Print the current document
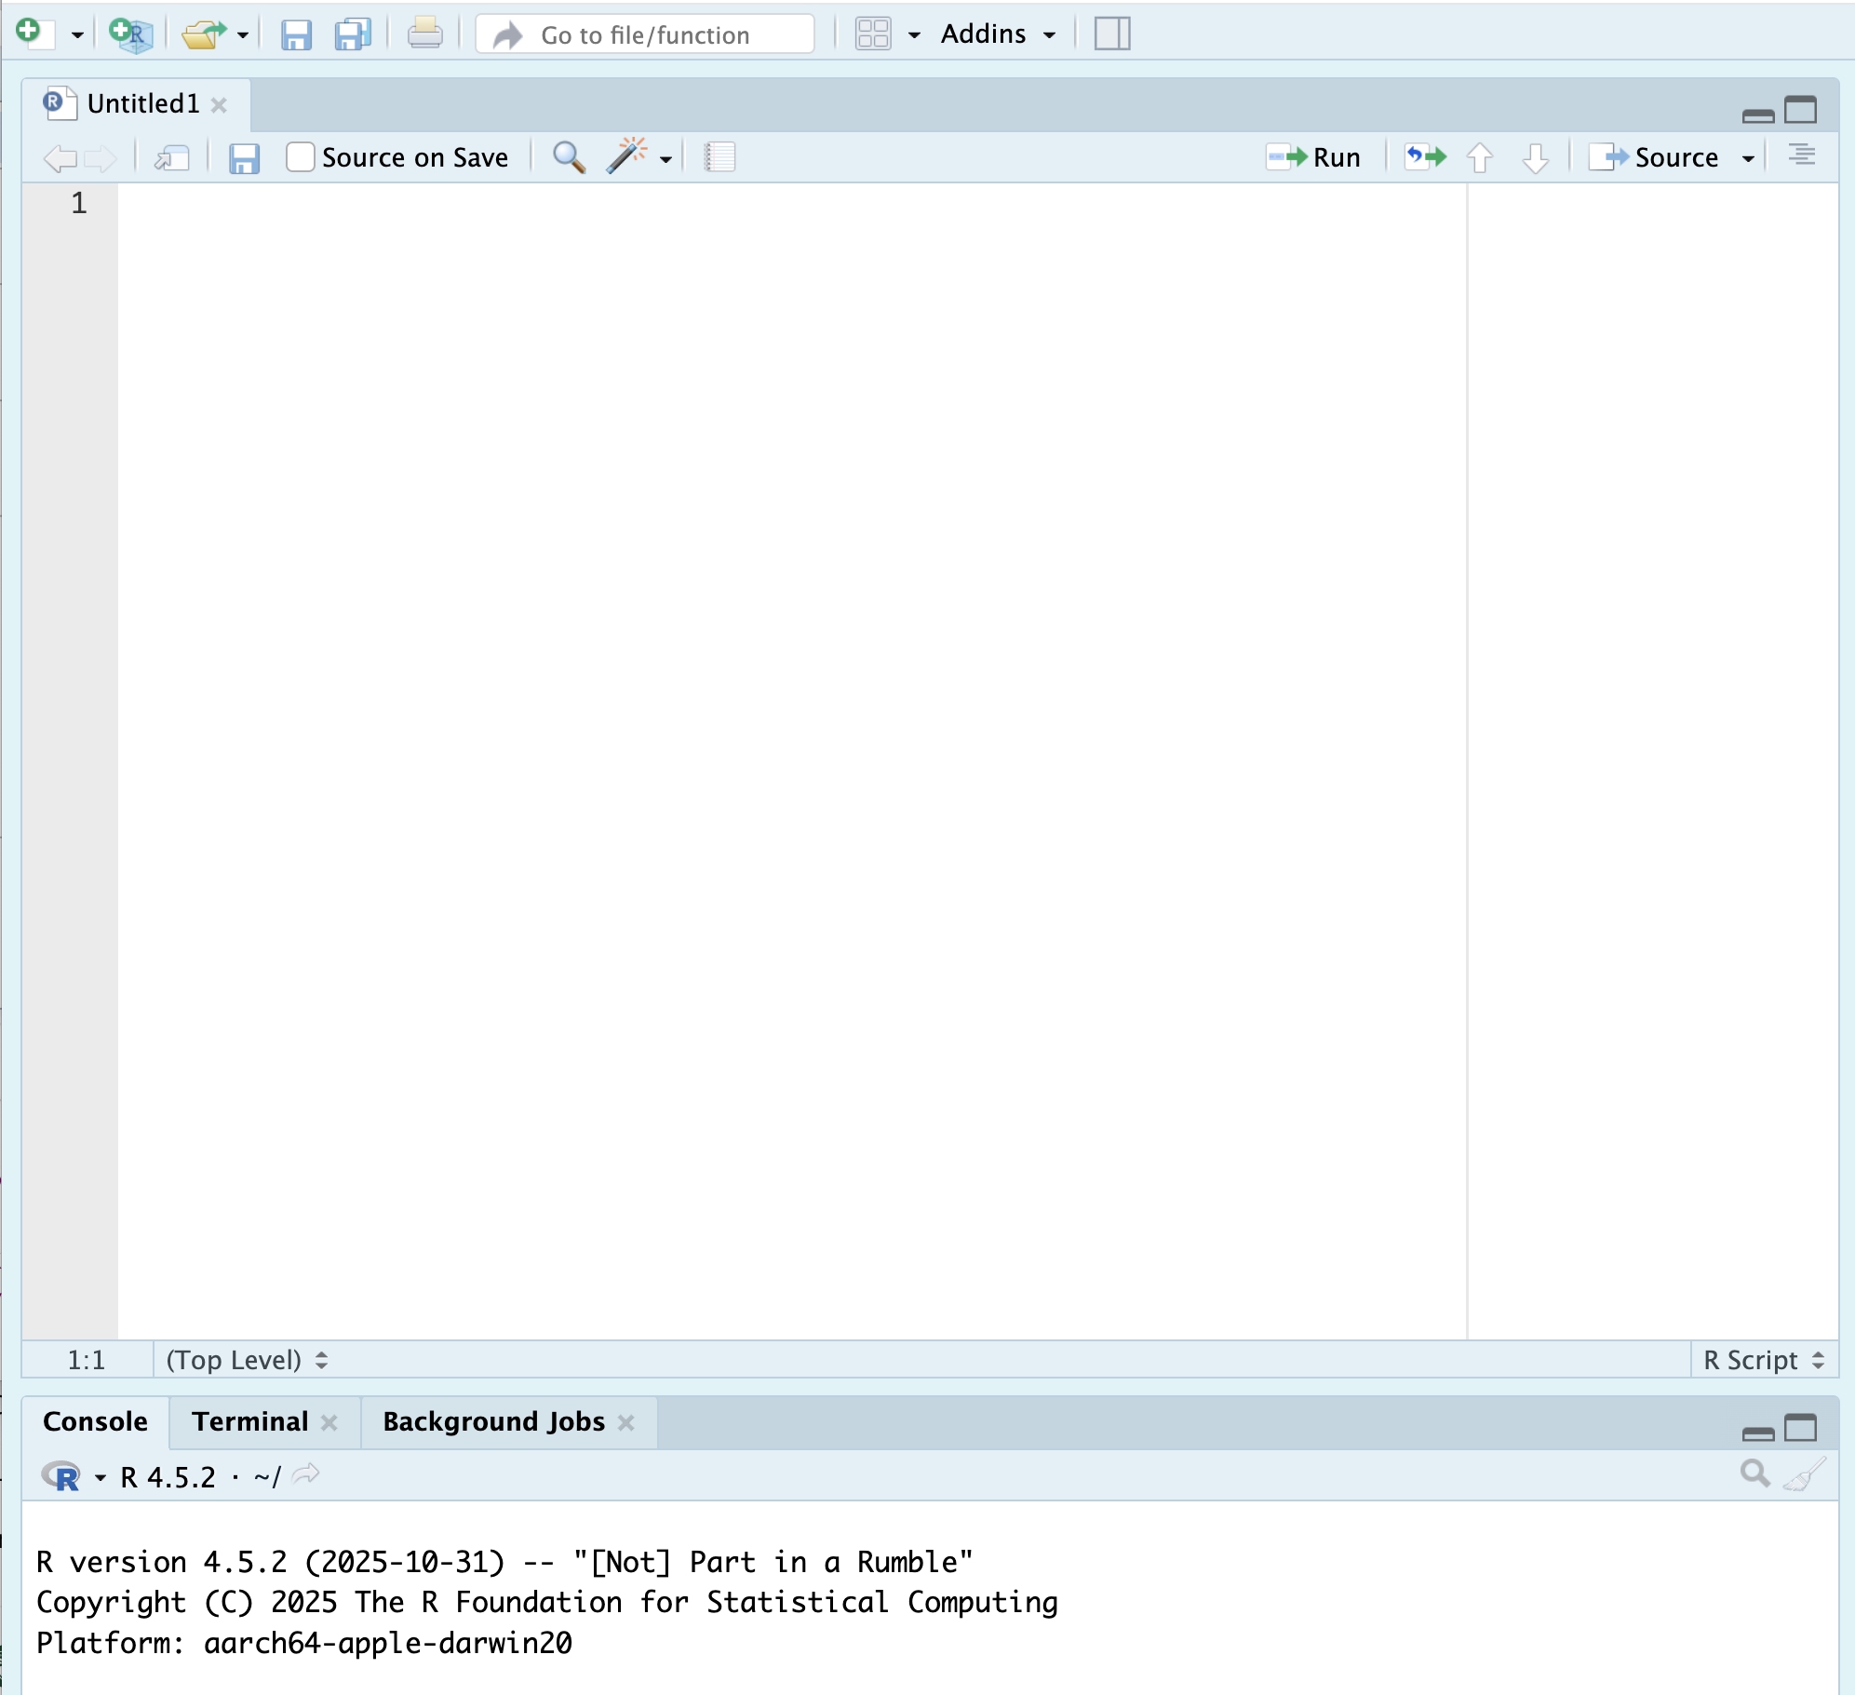 (x=424, y=33)
